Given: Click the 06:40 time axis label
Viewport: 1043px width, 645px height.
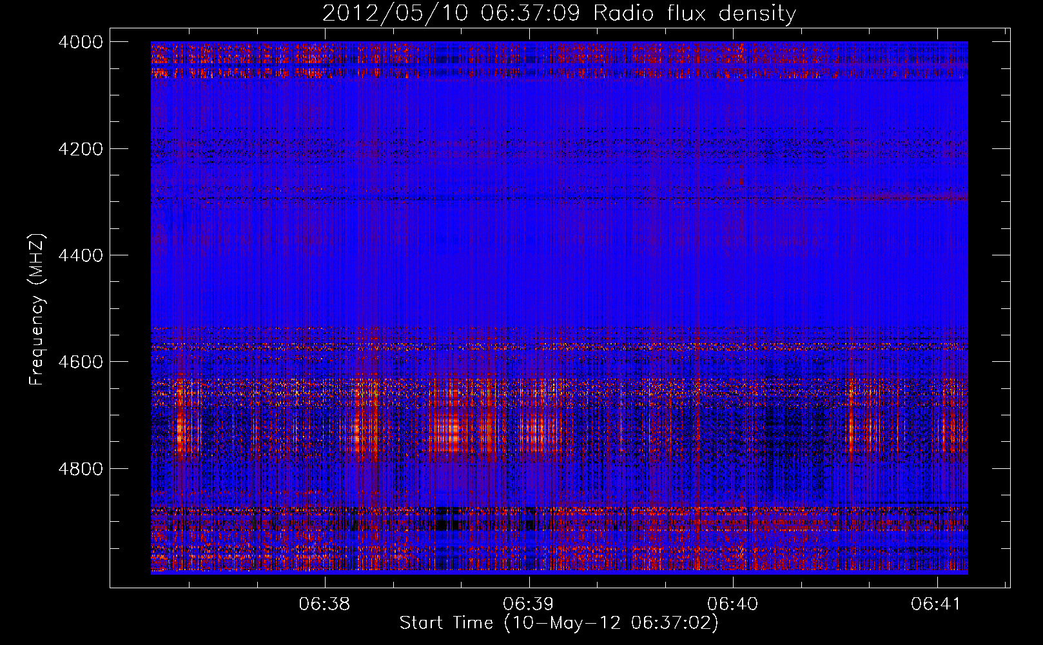Looking at the screenshot, I should [733, 604].
